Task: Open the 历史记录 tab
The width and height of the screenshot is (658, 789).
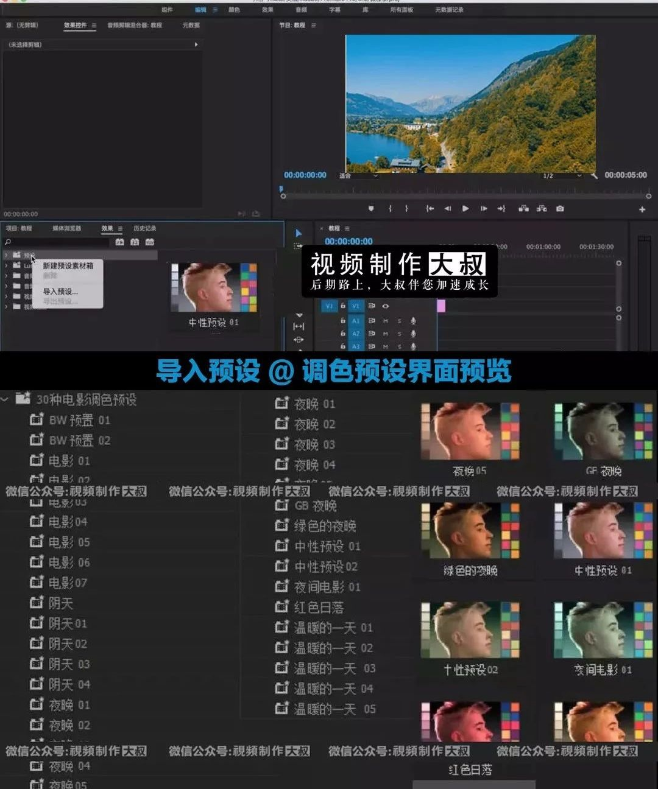Action: click(x=144, y=228)
